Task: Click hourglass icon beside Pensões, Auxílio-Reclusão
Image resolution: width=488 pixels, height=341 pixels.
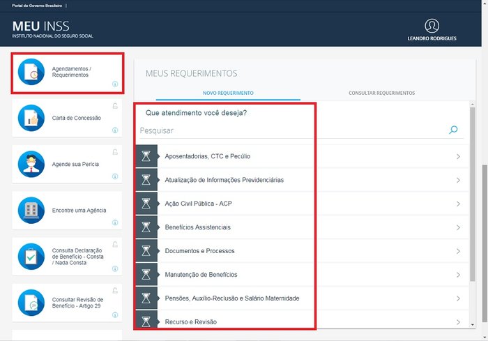Action: click(x=146, y=298)
